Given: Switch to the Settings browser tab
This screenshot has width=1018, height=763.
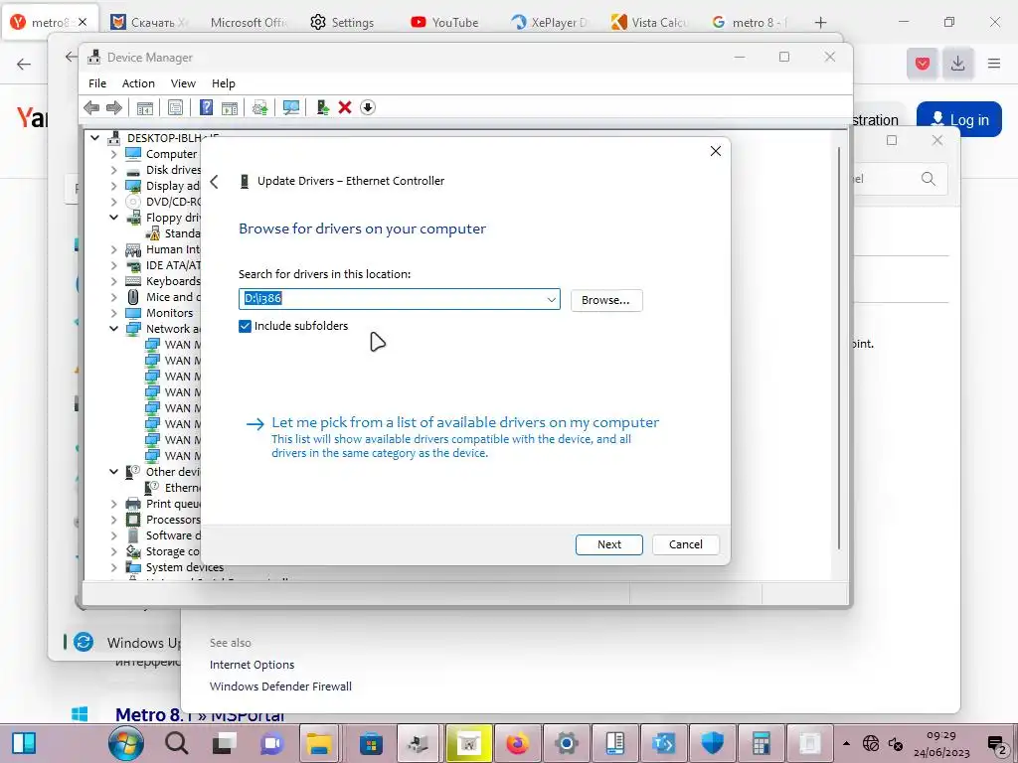Looking at the screenshot, I should click(343, 22).
